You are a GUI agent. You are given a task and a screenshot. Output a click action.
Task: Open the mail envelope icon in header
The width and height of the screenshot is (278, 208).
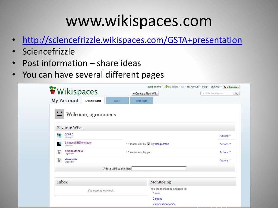pos(182,87)
